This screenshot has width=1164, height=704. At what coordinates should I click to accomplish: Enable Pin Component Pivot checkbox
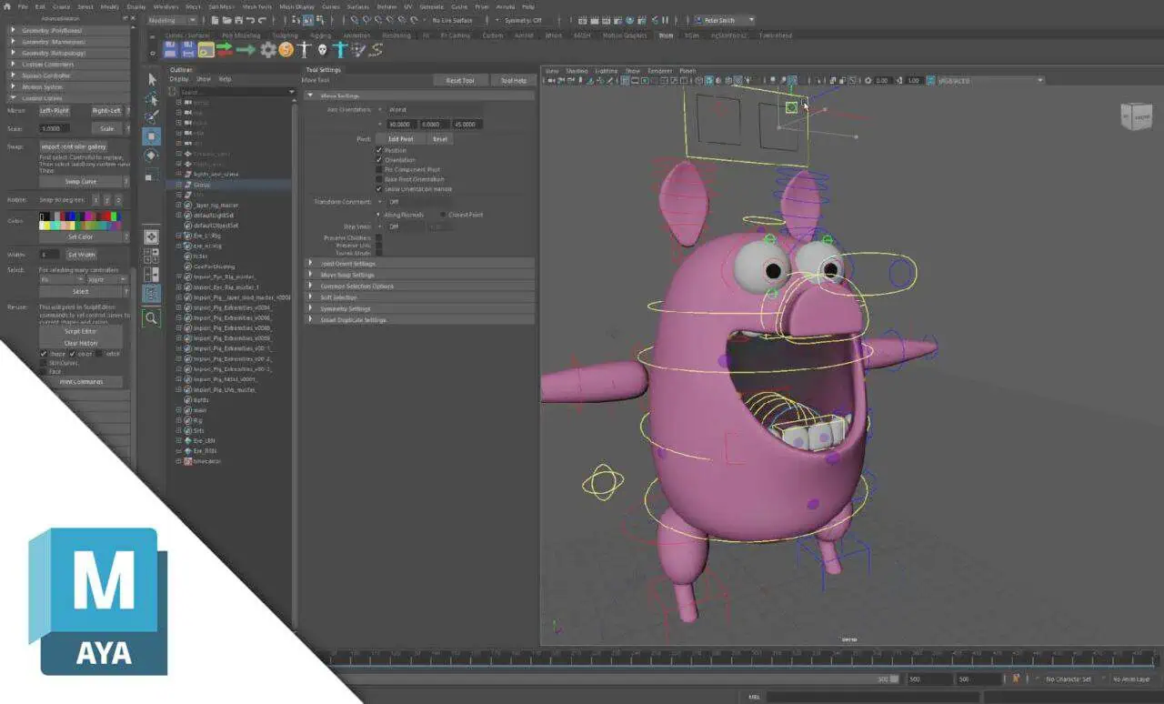[379, 169]
